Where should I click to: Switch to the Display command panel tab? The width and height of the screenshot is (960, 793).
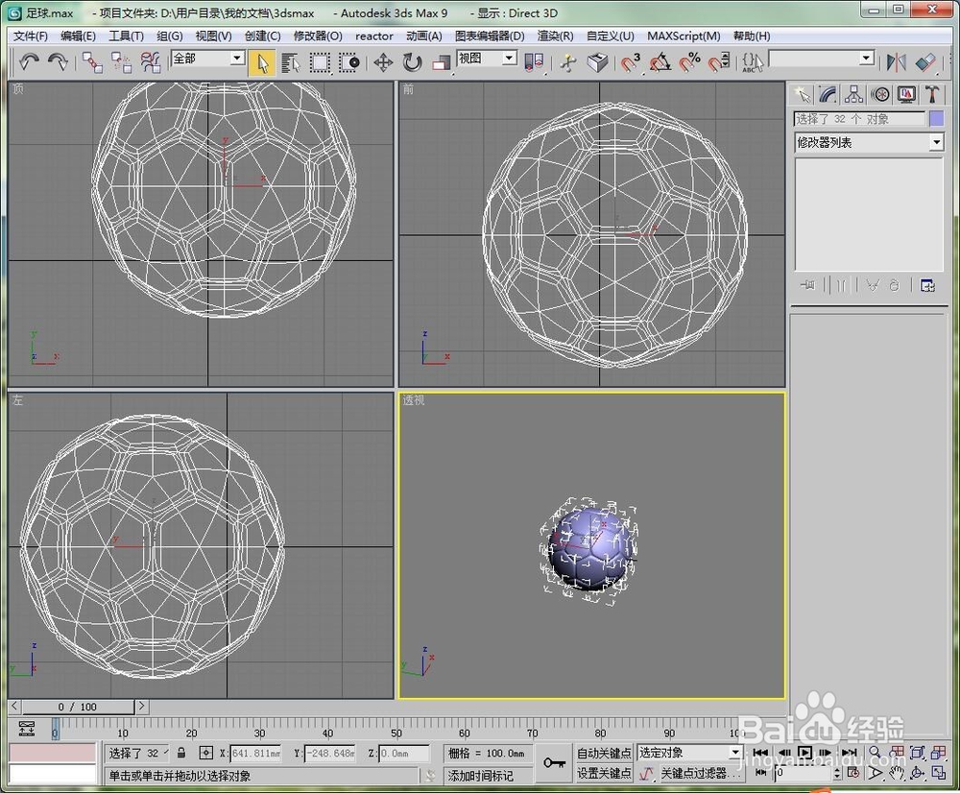906,94
